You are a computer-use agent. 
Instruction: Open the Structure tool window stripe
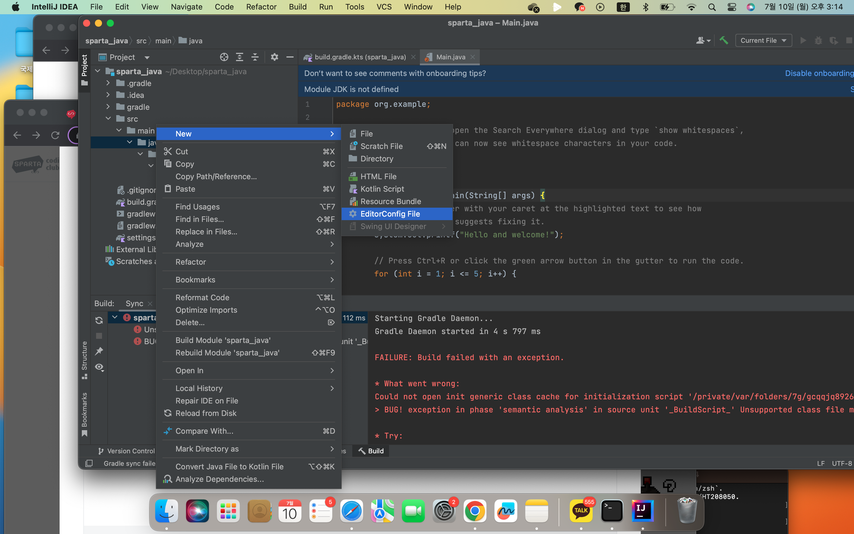pos(84,360)
